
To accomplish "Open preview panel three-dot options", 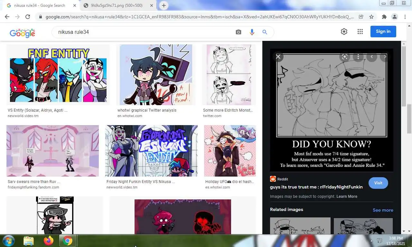I will click(358, 57).
